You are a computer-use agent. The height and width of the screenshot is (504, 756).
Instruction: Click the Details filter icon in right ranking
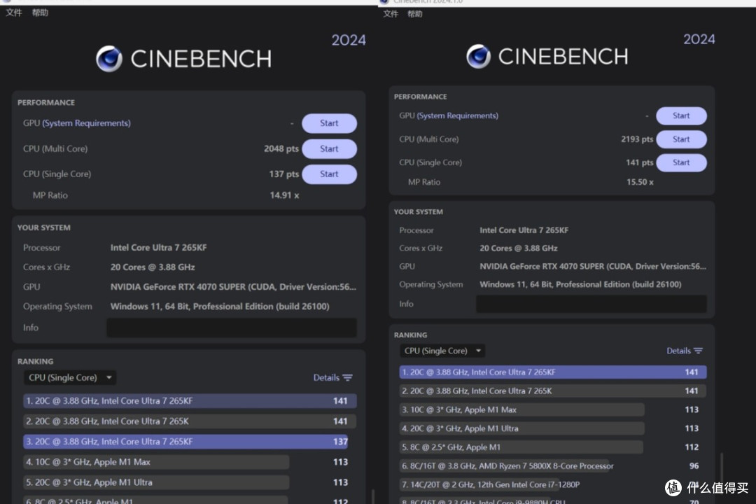coord(698,351)
